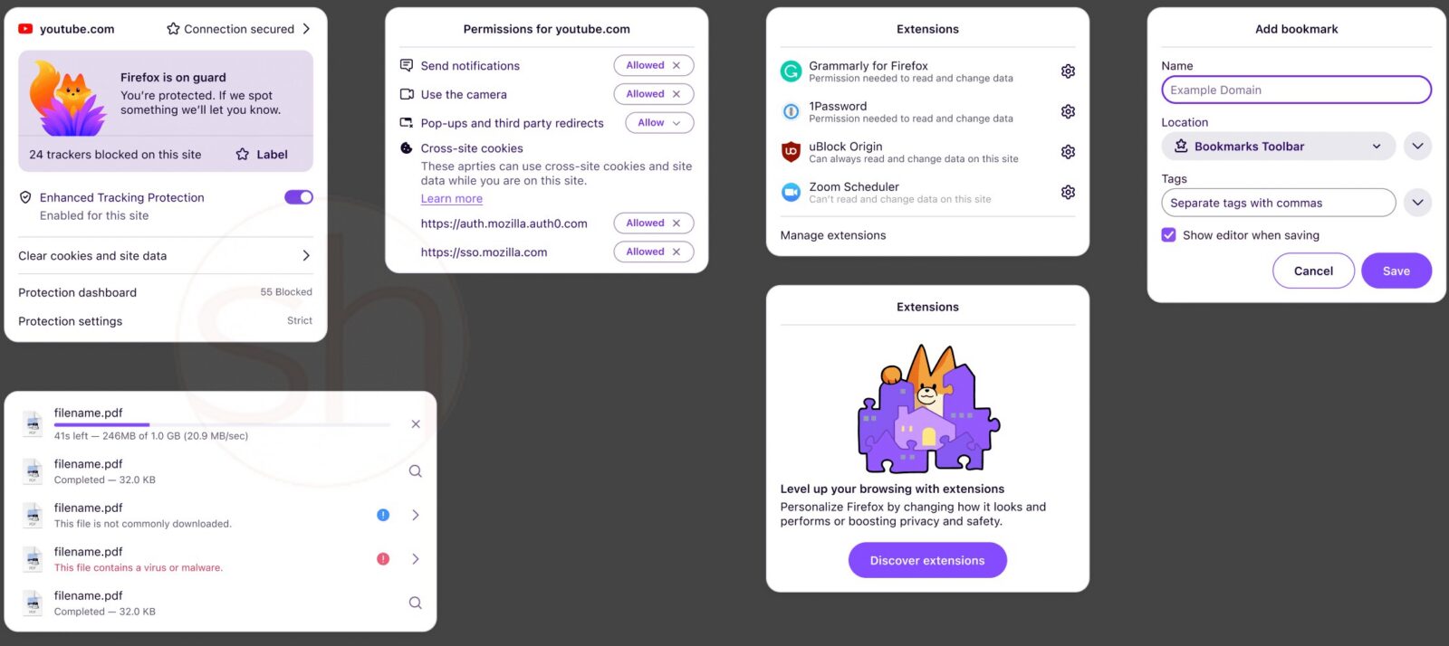Open Clear cookies and site data
1449x646 pixels.
(x=166, y=256)
